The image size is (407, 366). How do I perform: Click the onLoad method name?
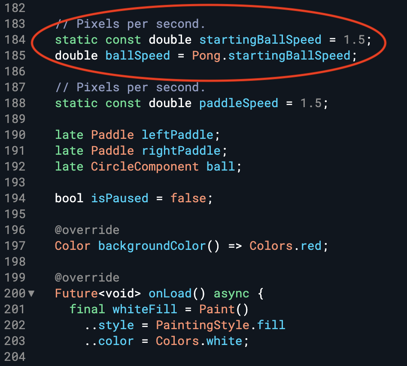(x=170, y=294)
